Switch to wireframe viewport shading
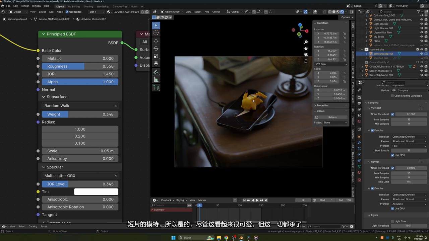429x241 pixels. [330, 12]
